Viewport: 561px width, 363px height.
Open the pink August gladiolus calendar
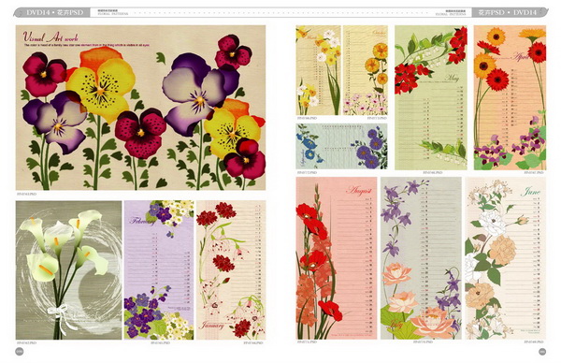[337, 258]
